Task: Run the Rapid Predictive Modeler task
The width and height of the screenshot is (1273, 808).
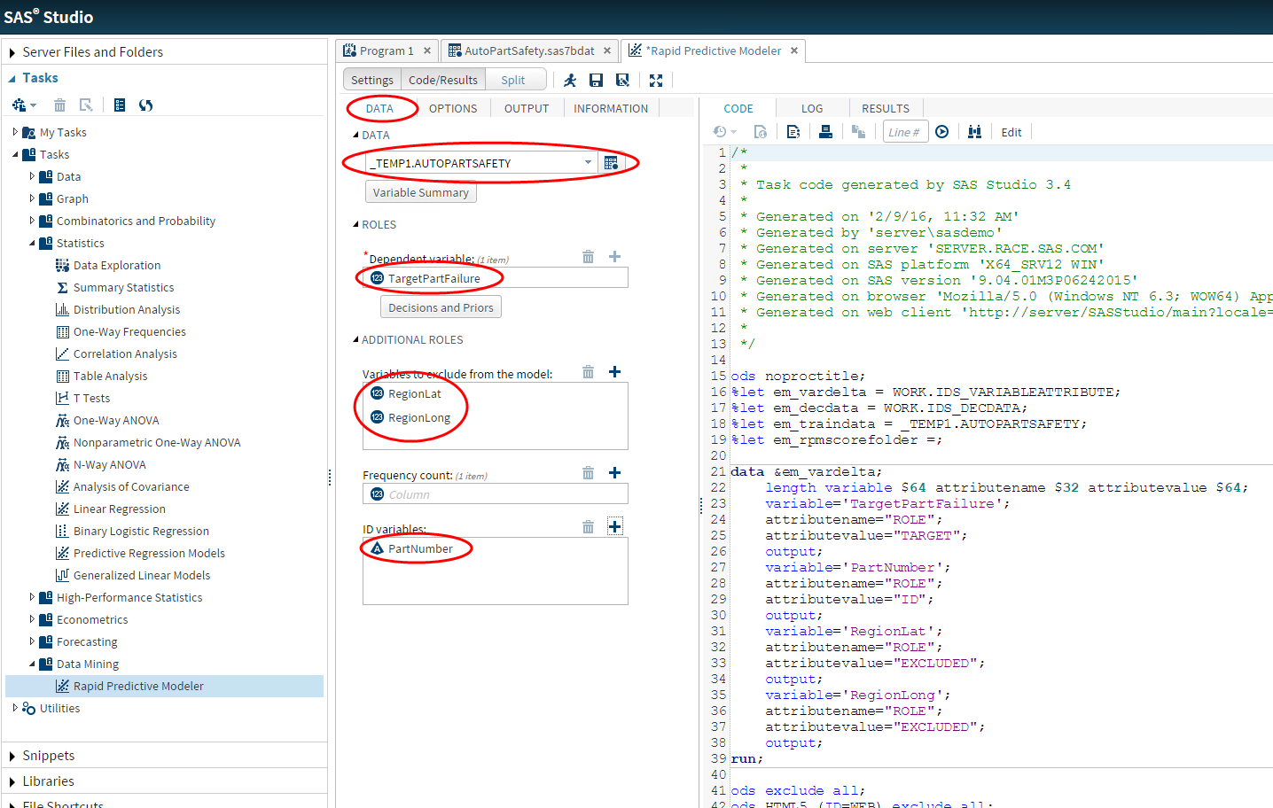Action: (569, 79)
